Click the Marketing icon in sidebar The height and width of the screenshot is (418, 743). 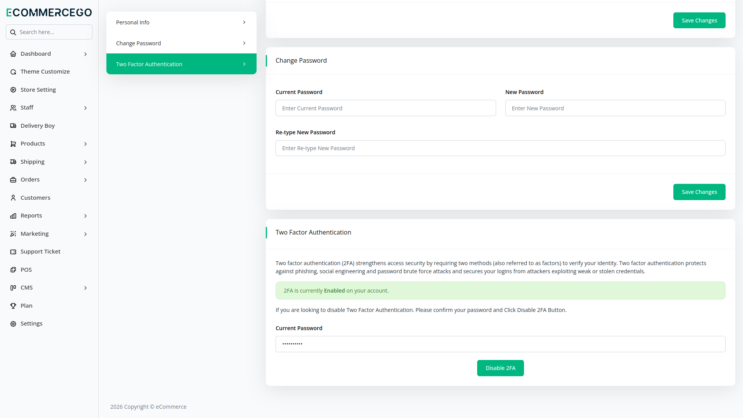pyautogui.click(x=13, y=234)
